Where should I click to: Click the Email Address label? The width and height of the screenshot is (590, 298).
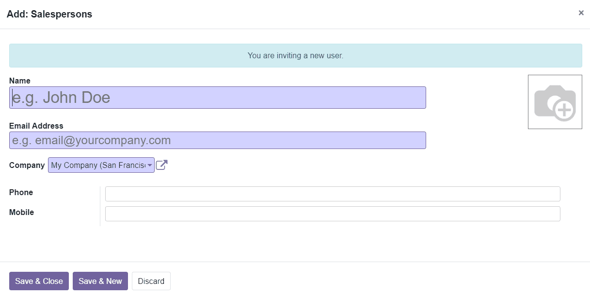(x=36, y=125)
